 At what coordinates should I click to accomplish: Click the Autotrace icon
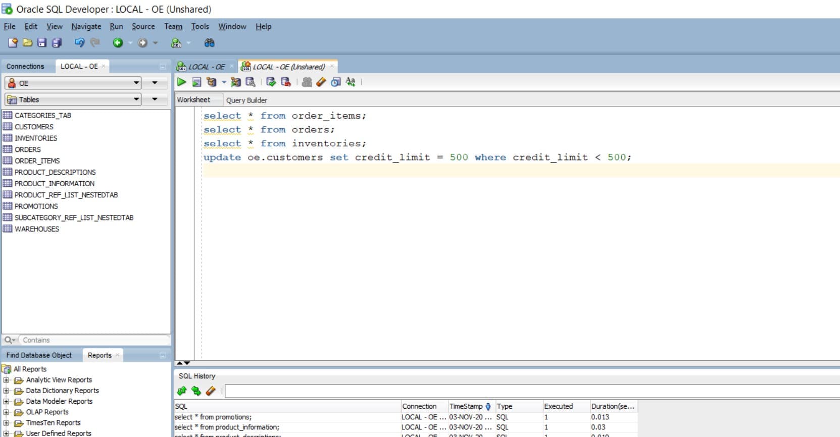point(235,82)
